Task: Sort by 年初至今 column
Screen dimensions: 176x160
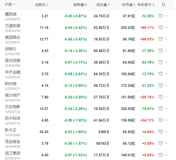Action: pos(146,5)
